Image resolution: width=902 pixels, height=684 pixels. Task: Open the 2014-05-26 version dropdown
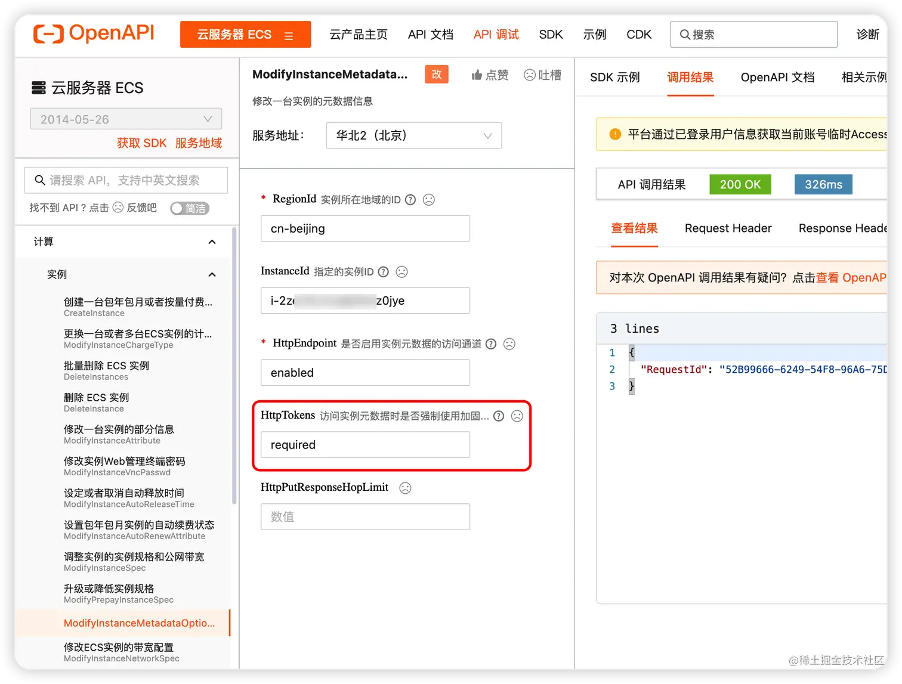coord(126,119)
